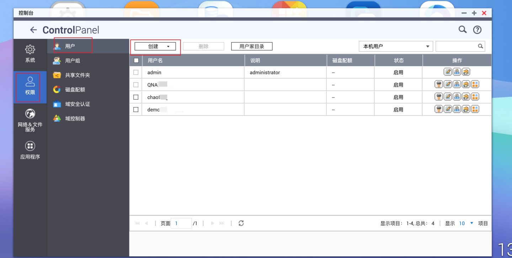The height and width of the screenshot is (258, 512).
Task: Open the Control Panel search magnifier
Action: point(463,30)
